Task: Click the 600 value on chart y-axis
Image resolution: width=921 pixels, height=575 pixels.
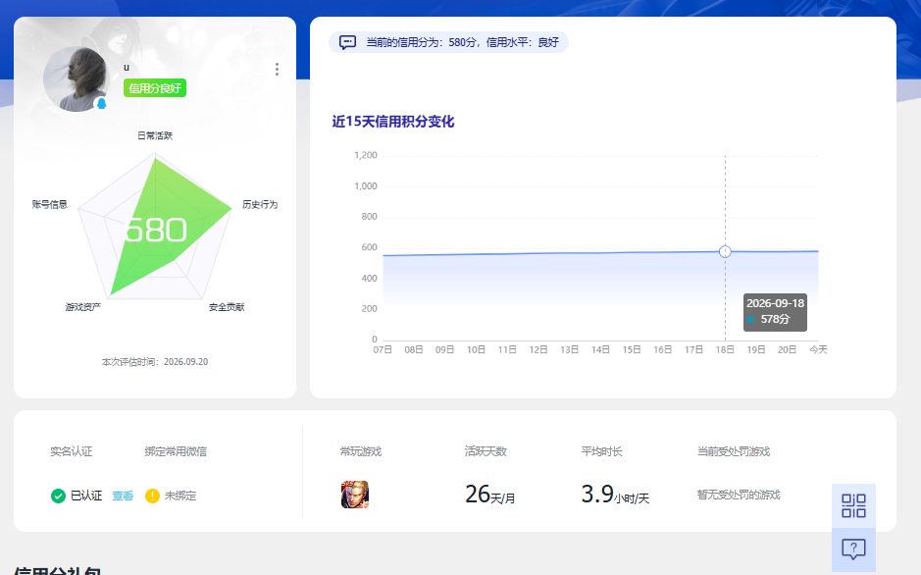Action: (x=370, y=248)
